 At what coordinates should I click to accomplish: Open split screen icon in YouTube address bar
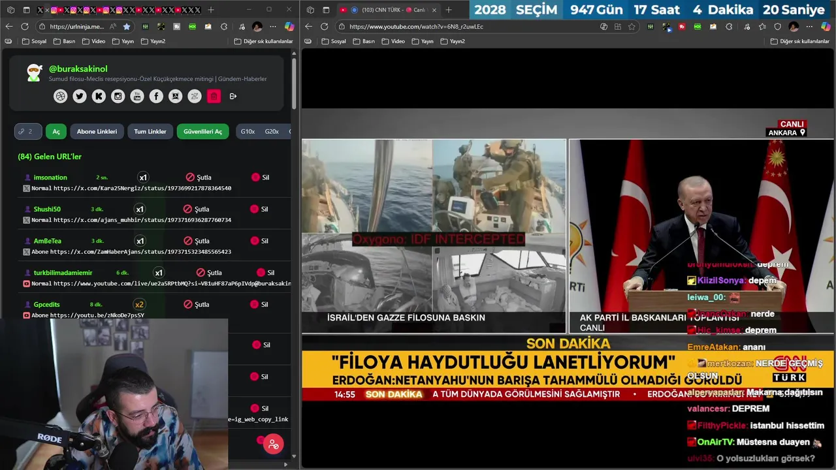tap(618, 27)
